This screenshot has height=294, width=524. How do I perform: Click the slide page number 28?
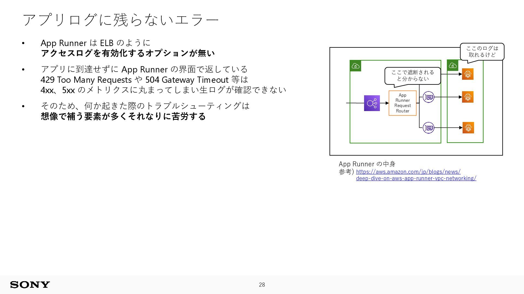262,285
